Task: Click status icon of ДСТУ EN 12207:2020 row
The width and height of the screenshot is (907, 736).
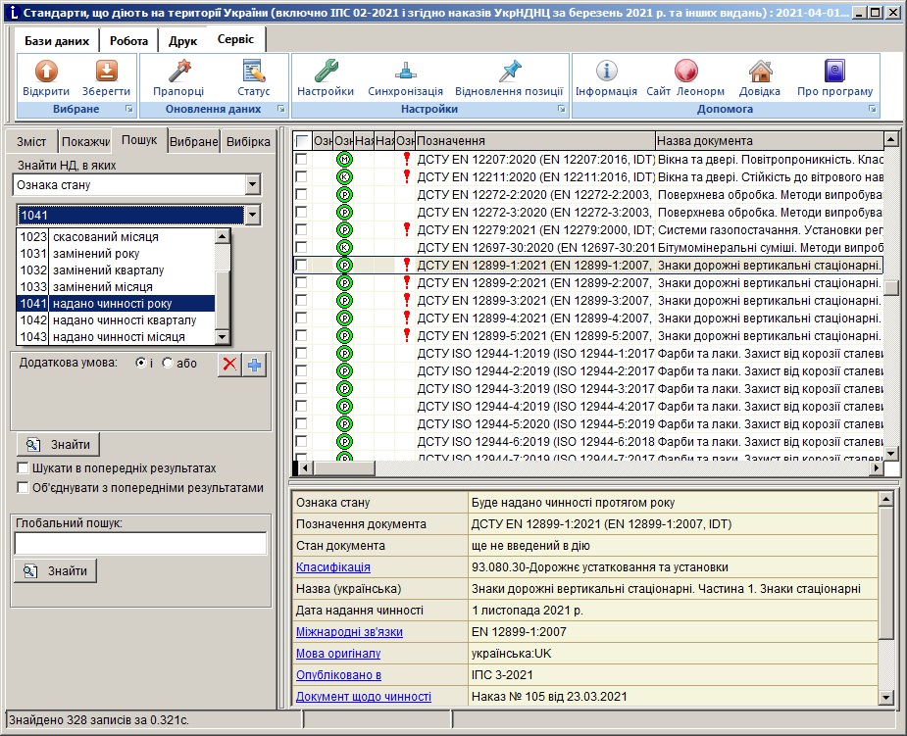Action: (x=344, y=159)
